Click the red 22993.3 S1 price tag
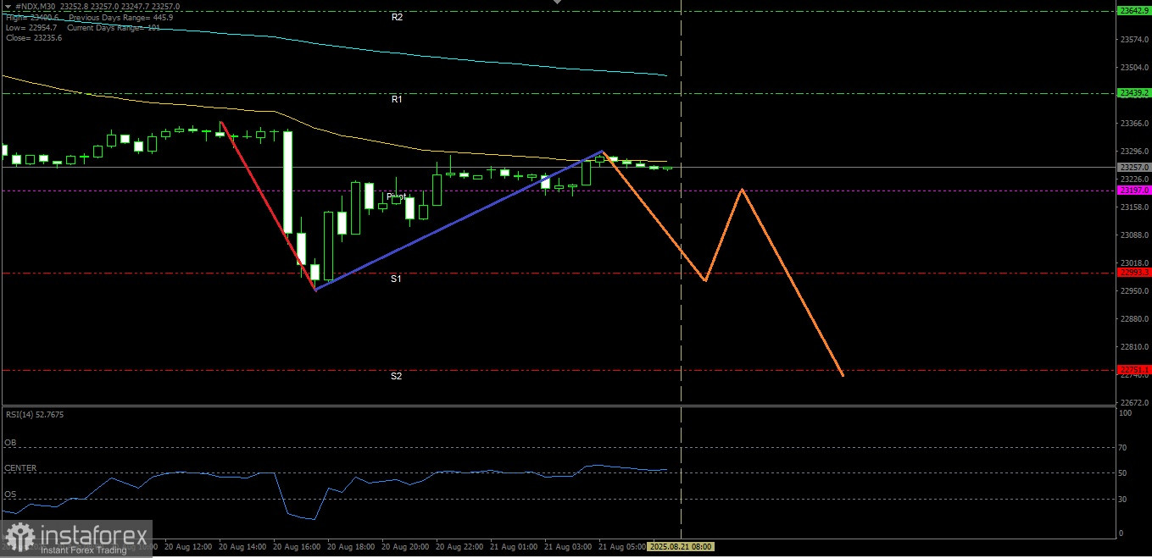The height and width of the screenshot is (558, 1152). pos(1134,273)
